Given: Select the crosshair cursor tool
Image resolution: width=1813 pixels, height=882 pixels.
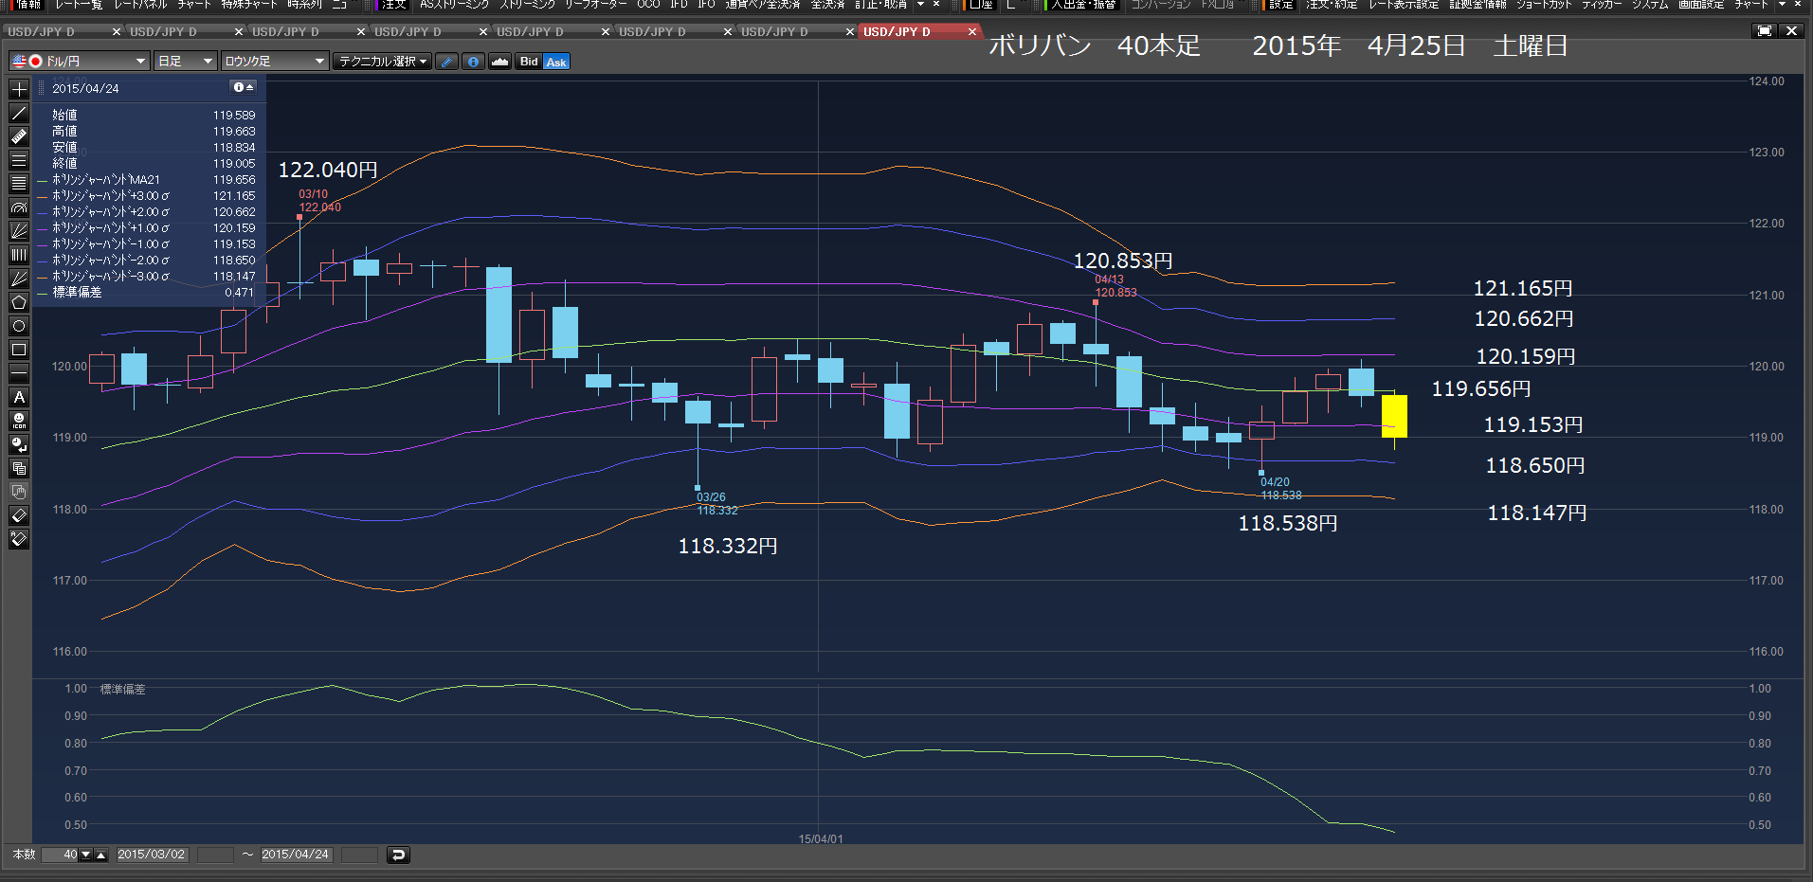Looking at the screenshot, I should coord(19,89).
